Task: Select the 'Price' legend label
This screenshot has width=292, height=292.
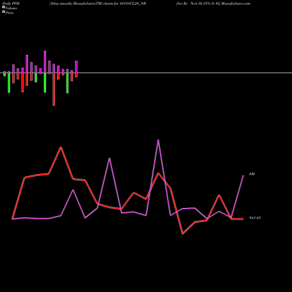Action: 9,13
